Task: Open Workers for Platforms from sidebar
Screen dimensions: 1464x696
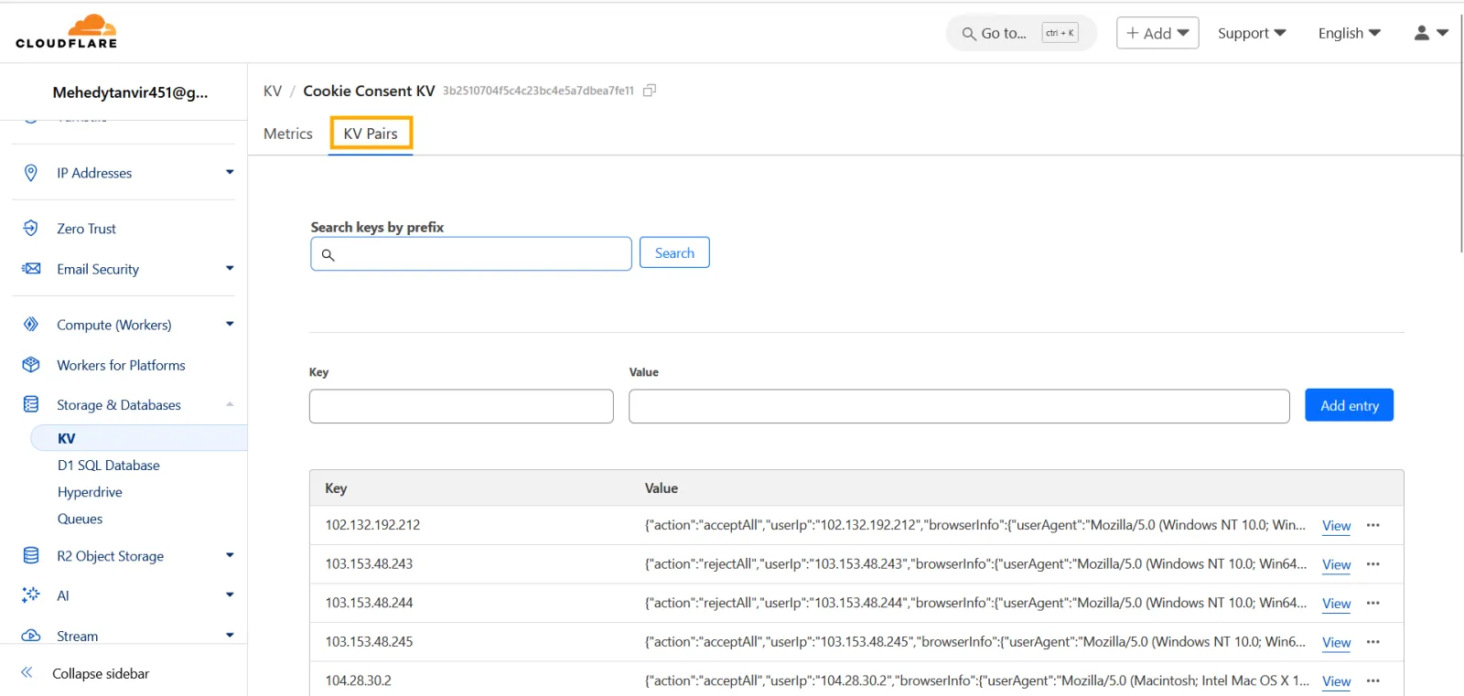Action: 121,365
